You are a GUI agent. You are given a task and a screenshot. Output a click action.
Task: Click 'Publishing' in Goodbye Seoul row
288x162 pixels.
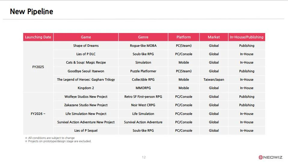click(x=247, y=71)
